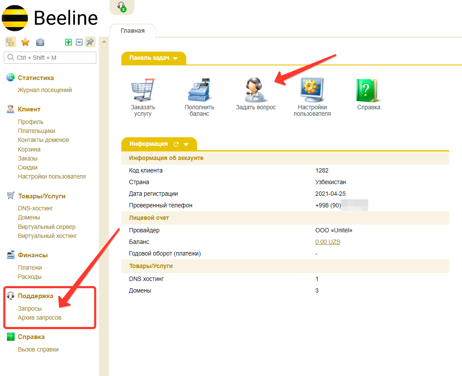462x376 pixels.
Task: Click the Справка green icon in sidebar
Action: (x=11, y=336)
